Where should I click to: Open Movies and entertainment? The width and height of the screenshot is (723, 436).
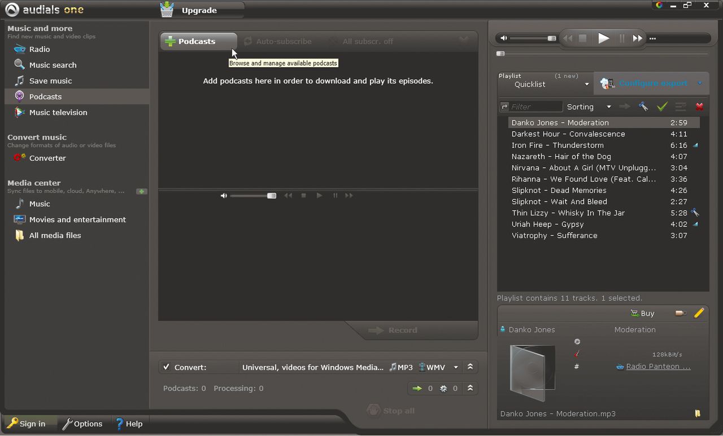point(77,219)
